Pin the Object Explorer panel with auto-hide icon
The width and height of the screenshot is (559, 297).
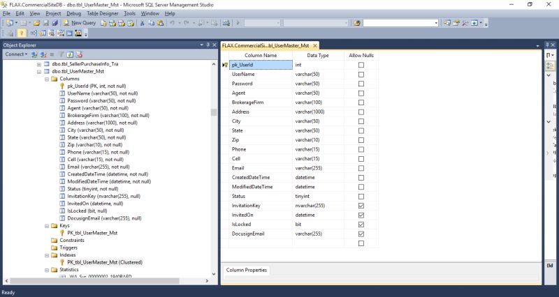(208, 45)
